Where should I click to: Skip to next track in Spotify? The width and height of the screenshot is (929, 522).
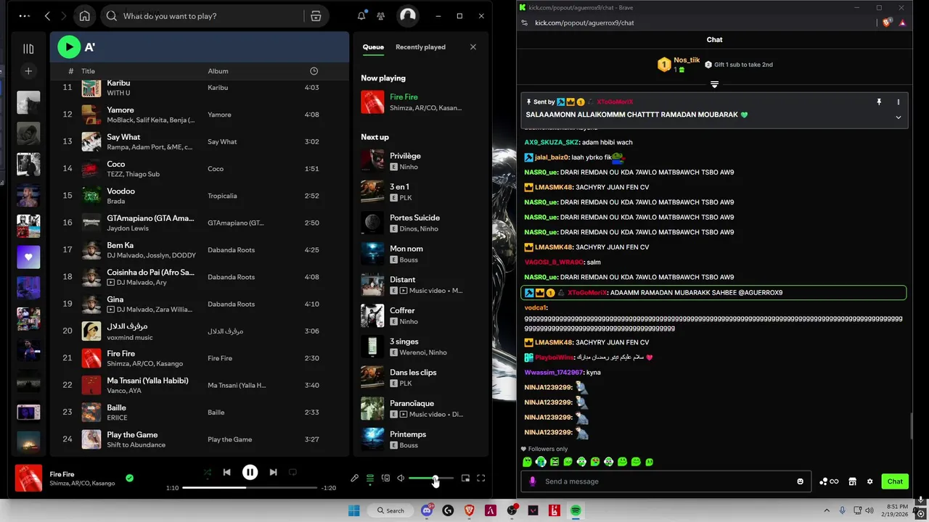273,472
